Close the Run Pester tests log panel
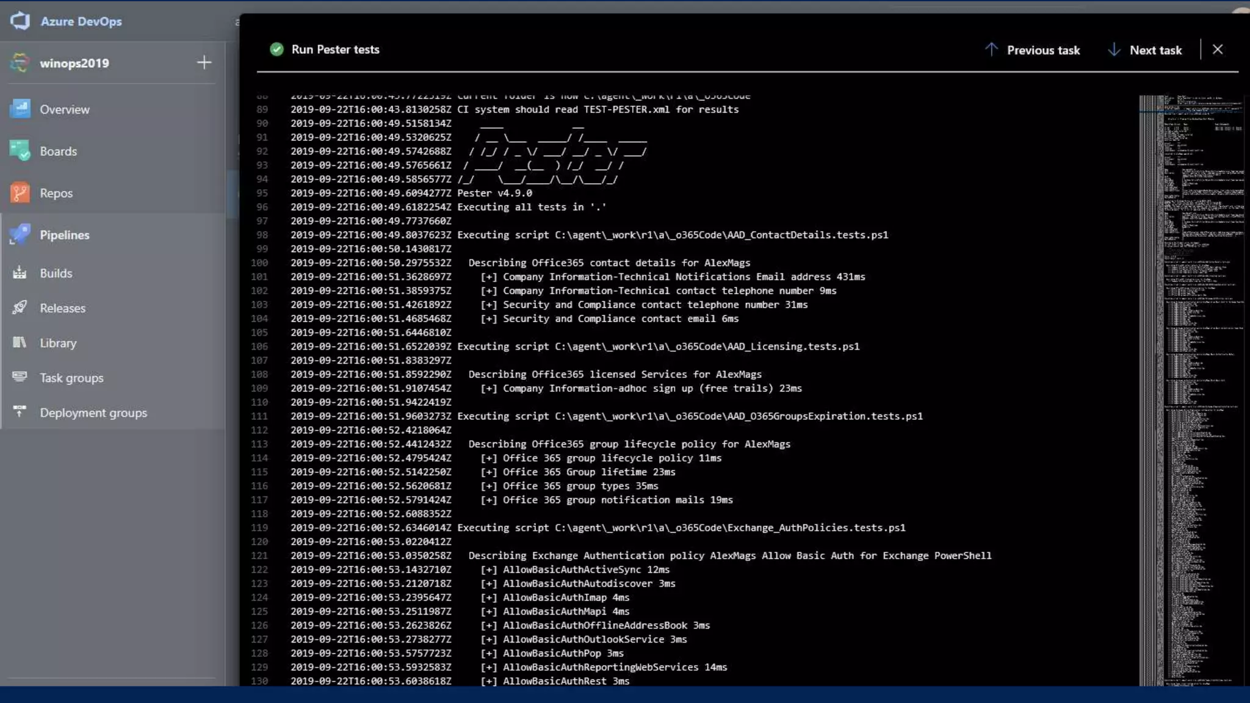This screenshot has width=1250, height=703. [1218, 49]
